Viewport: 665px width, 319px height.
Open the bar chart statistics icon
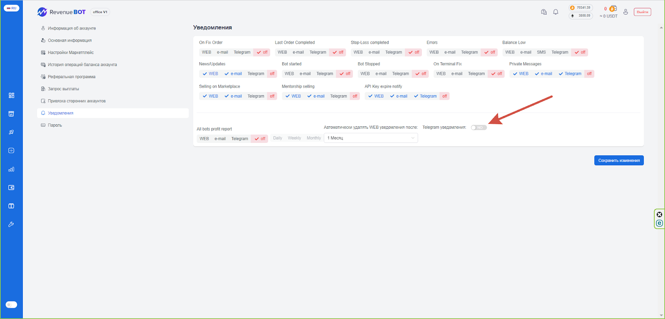tap(11, 169)
